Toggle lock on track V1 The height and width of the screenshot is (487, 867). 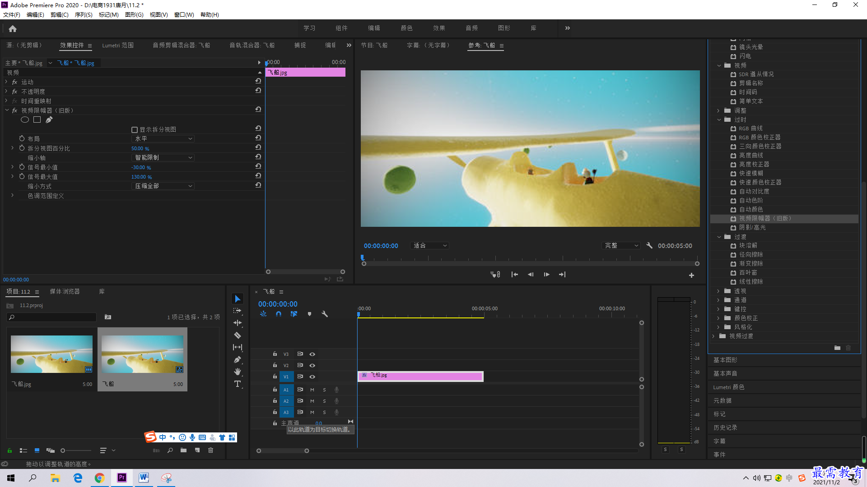pyautogui.click(x=275, y=376)
